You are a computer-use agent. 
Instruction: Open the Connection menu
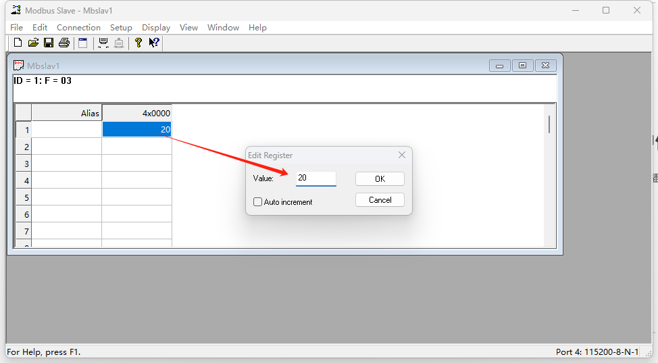point(78,28)
